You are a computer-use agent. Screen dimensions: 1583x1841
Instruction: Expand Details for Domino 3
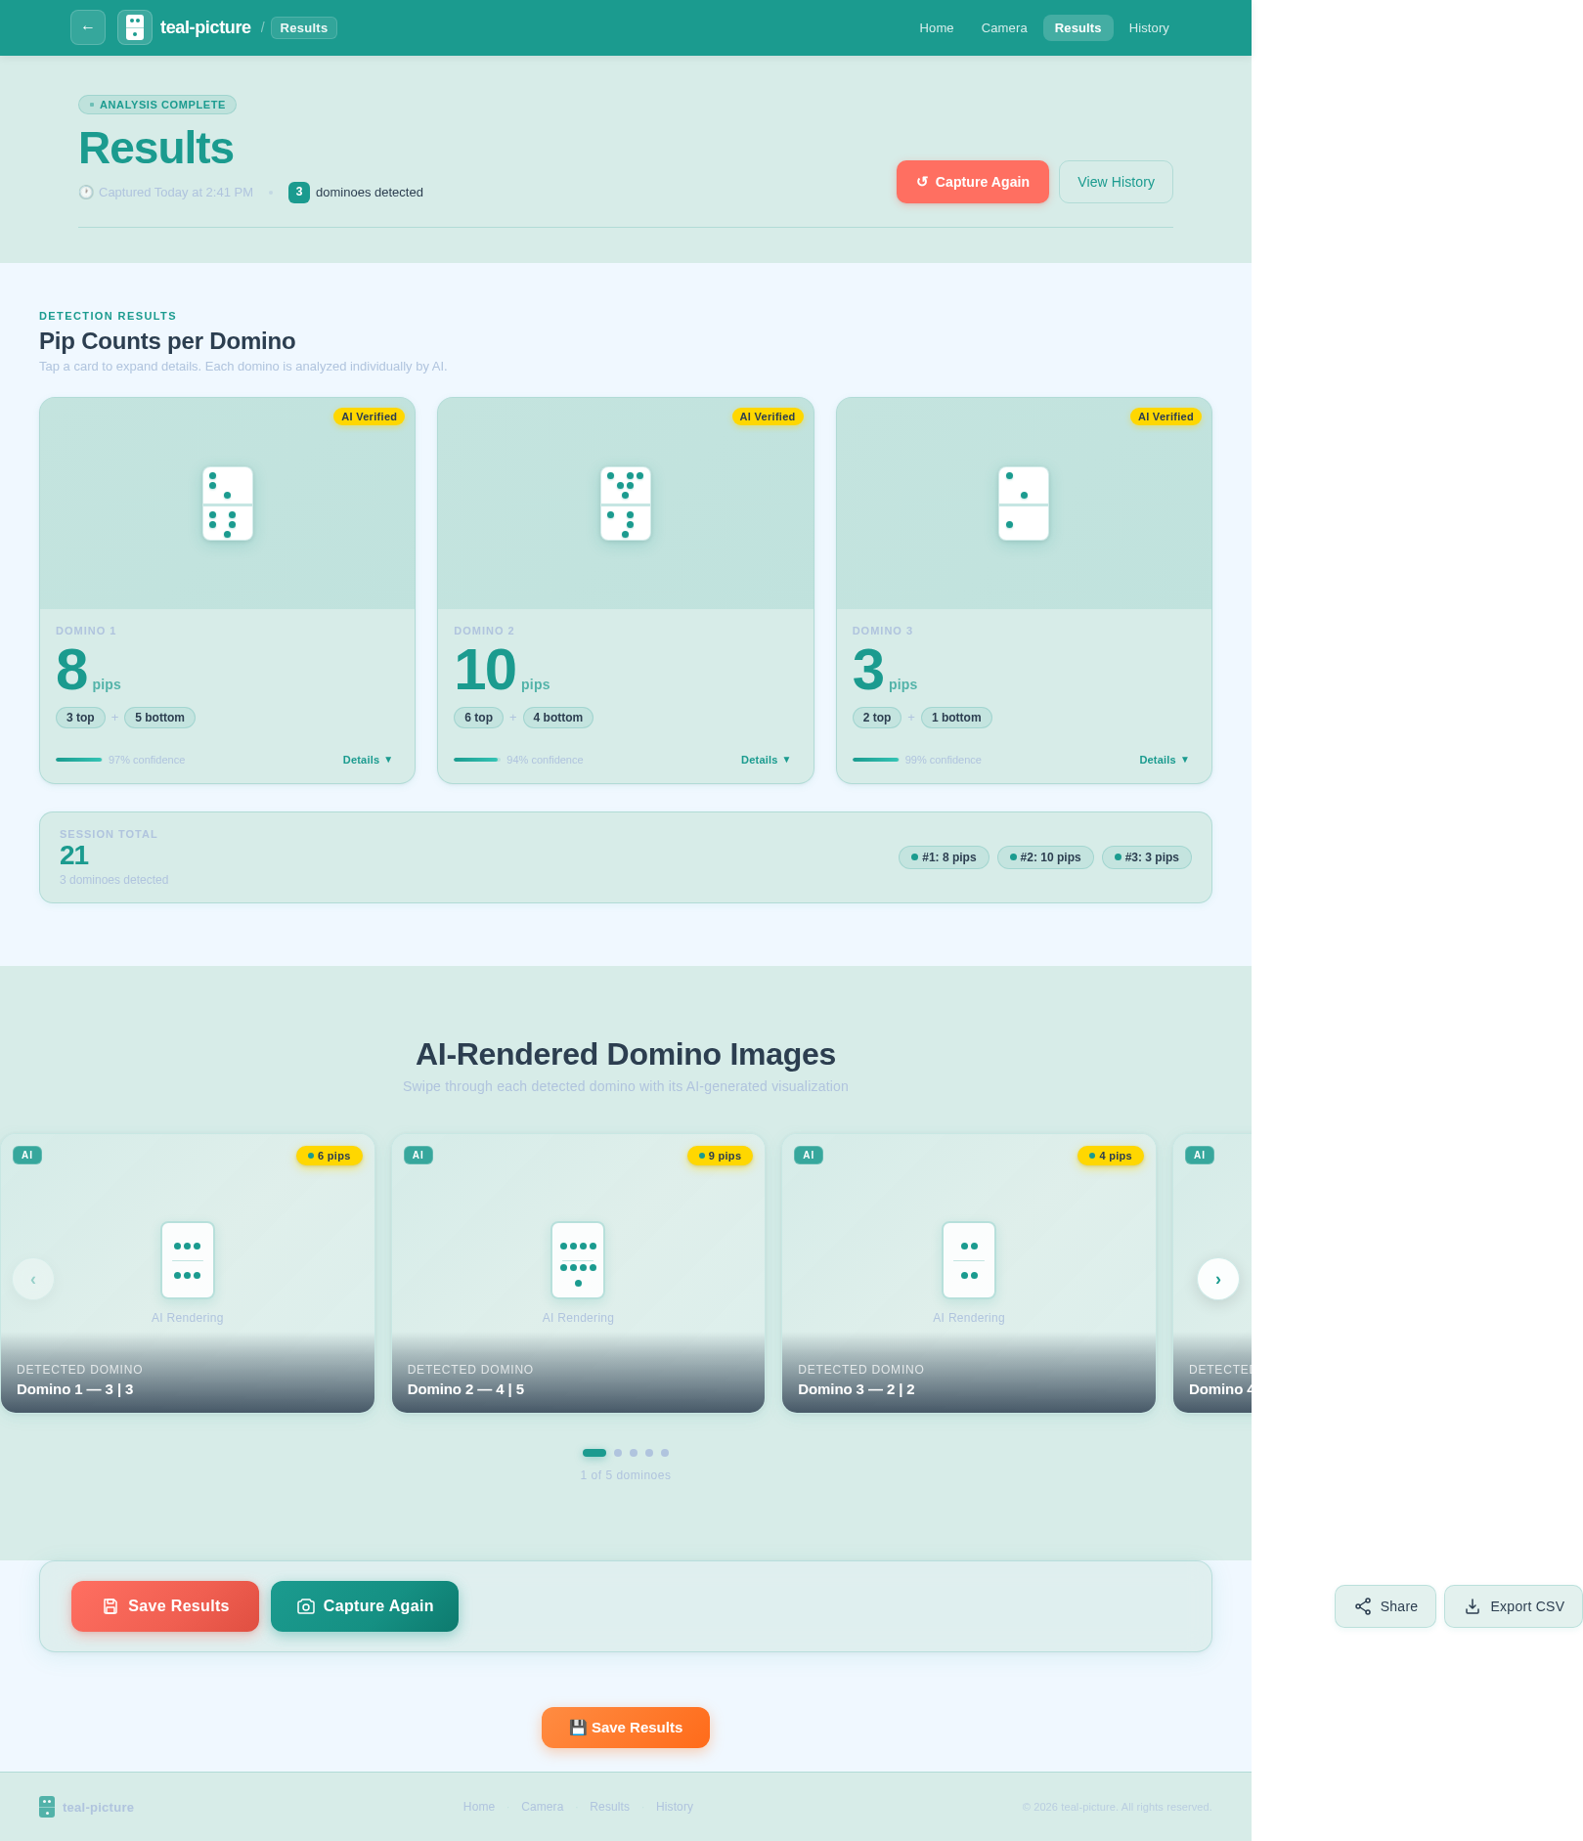[x=1165, y=760]
